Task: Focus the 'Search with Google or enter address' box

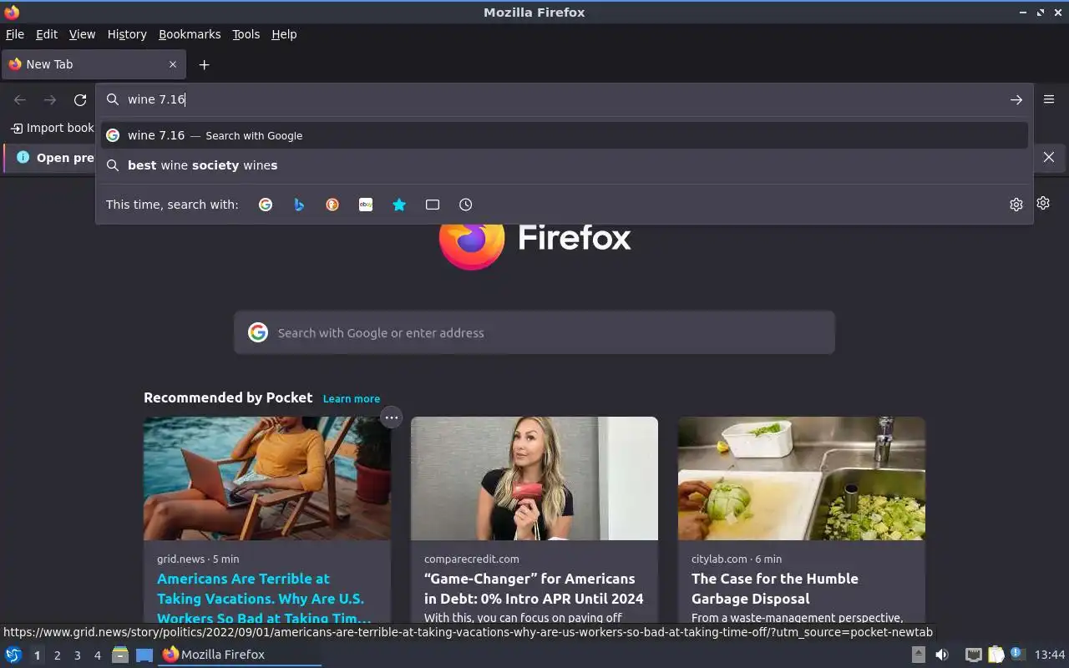Action: 534,332
